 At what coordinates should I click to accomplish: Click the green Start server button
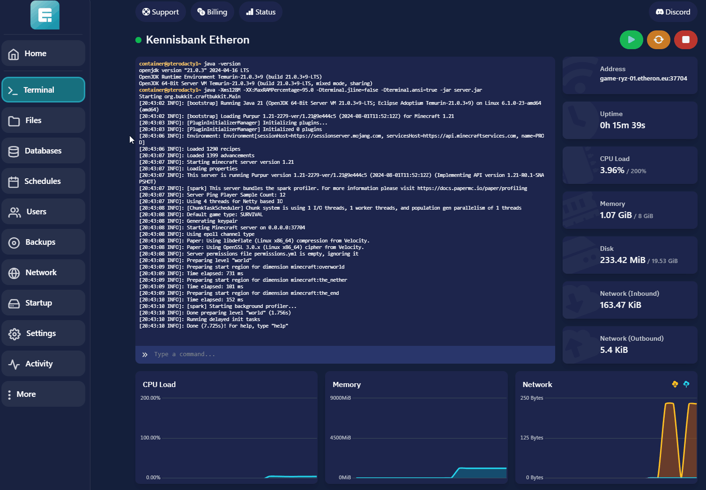[631, 40]
